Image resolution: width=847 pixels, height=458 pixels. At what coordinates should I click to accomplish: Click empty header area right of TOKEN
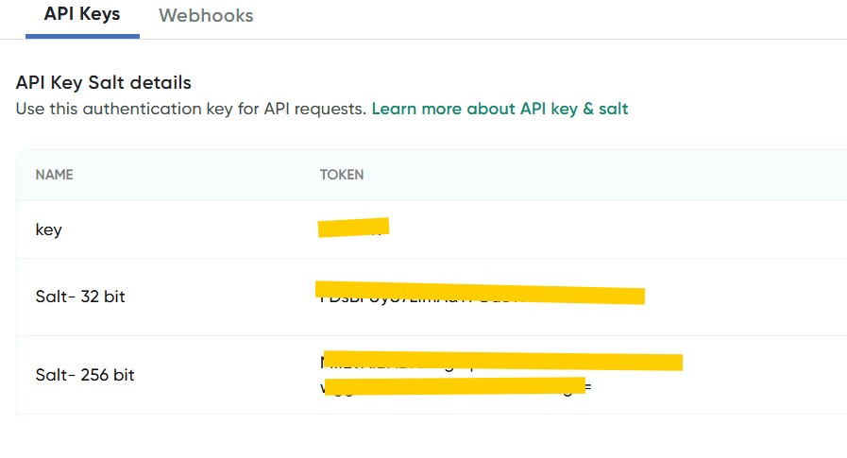pyautogui.click(x=605, y=175)
